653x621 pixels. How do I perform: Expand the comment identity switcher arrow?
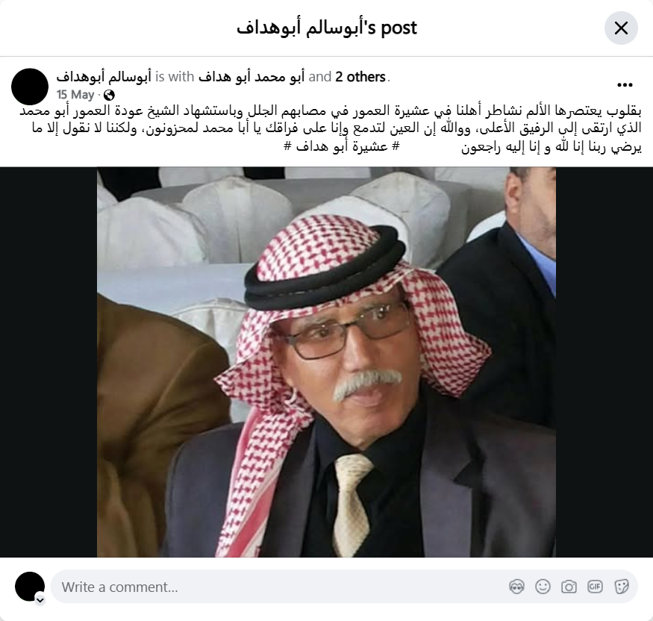click(x=40, y=600)
